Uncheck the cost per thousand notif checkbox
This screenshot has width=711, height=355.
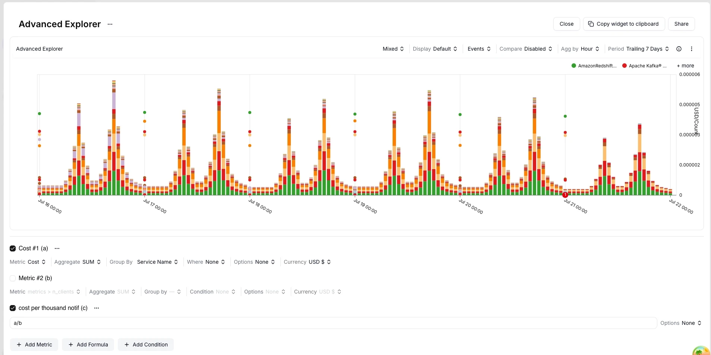point(13,308)
